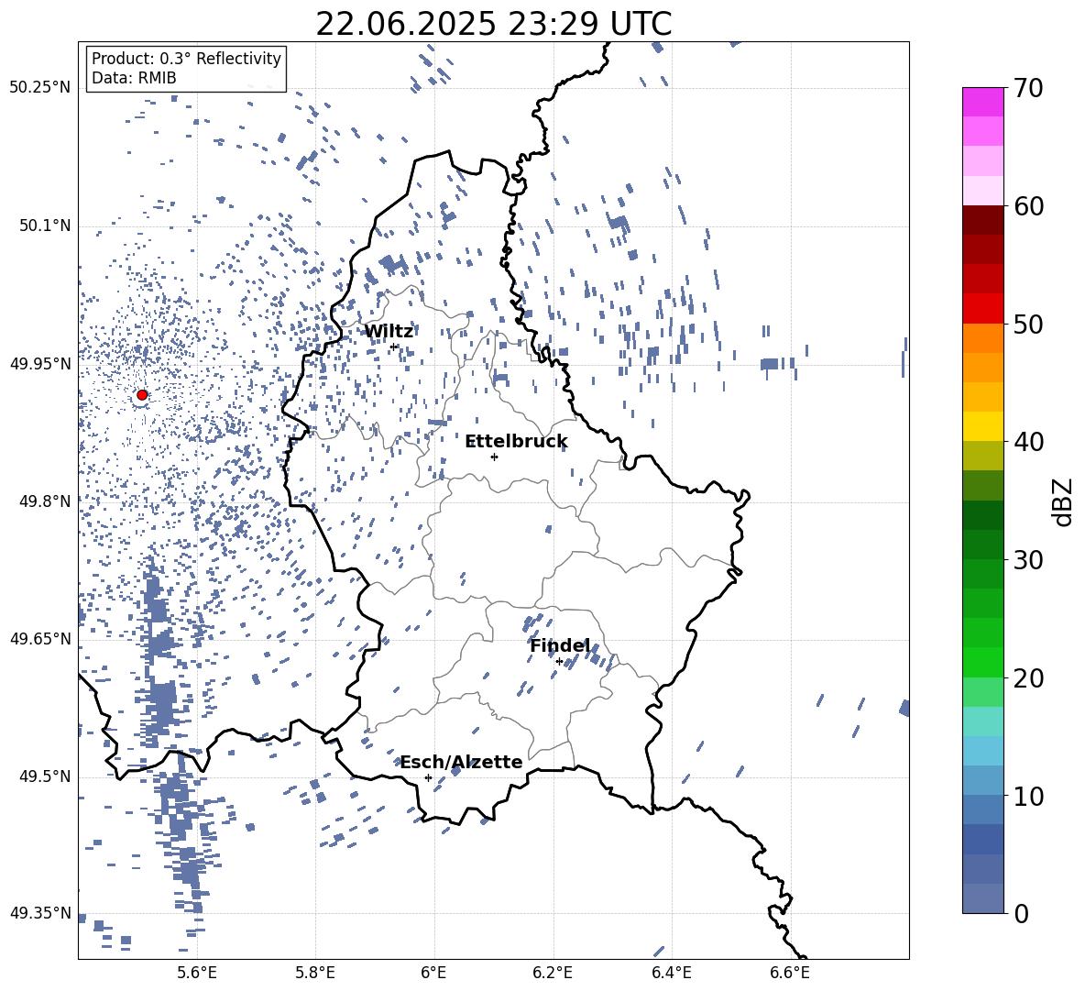Click the Esch/Alzette station cross marker
Screen dimensions: 1085x991
click(428, 777)
